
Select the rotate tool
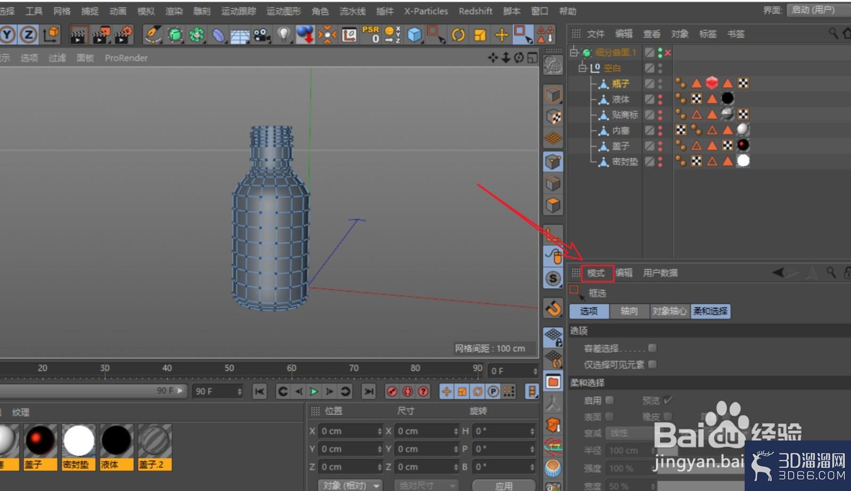458,35
